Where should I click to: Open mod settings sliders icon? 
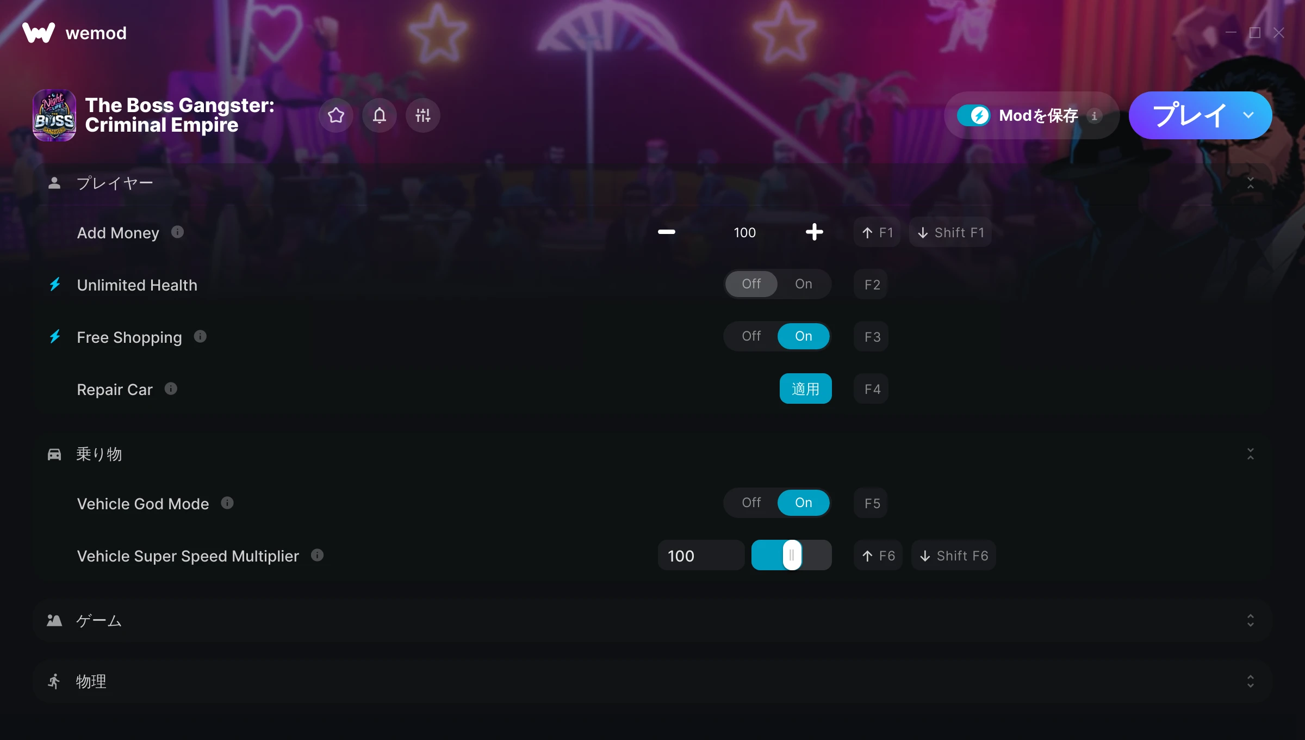423,115
